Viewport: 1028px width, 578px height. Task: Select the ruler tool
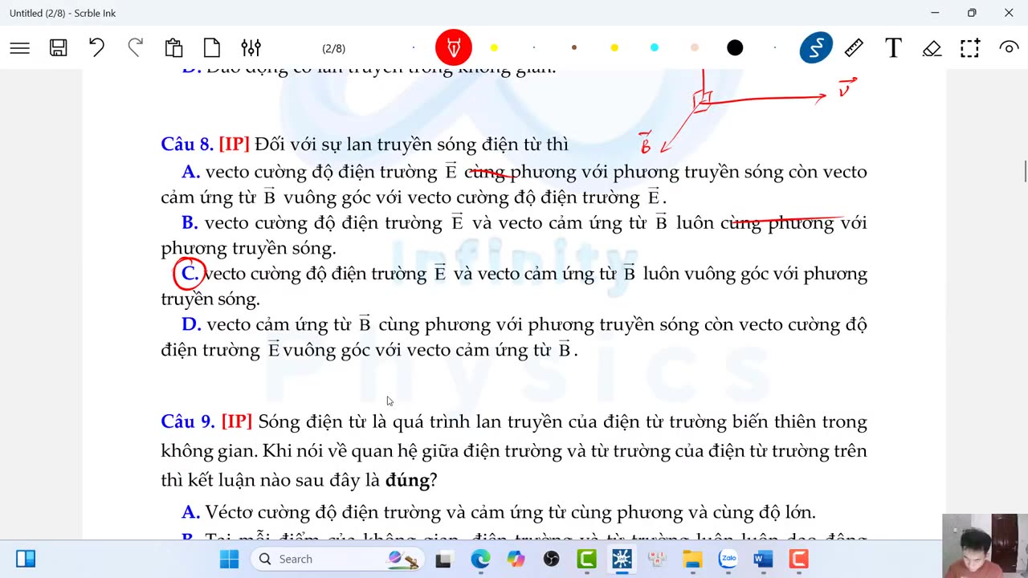[855, 48]
